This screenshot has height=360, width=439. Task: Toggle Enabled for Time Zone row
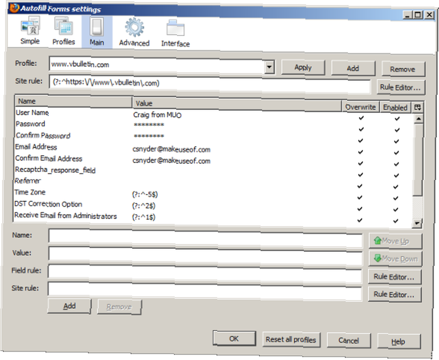pyautogui.click(x=396, y=198)
